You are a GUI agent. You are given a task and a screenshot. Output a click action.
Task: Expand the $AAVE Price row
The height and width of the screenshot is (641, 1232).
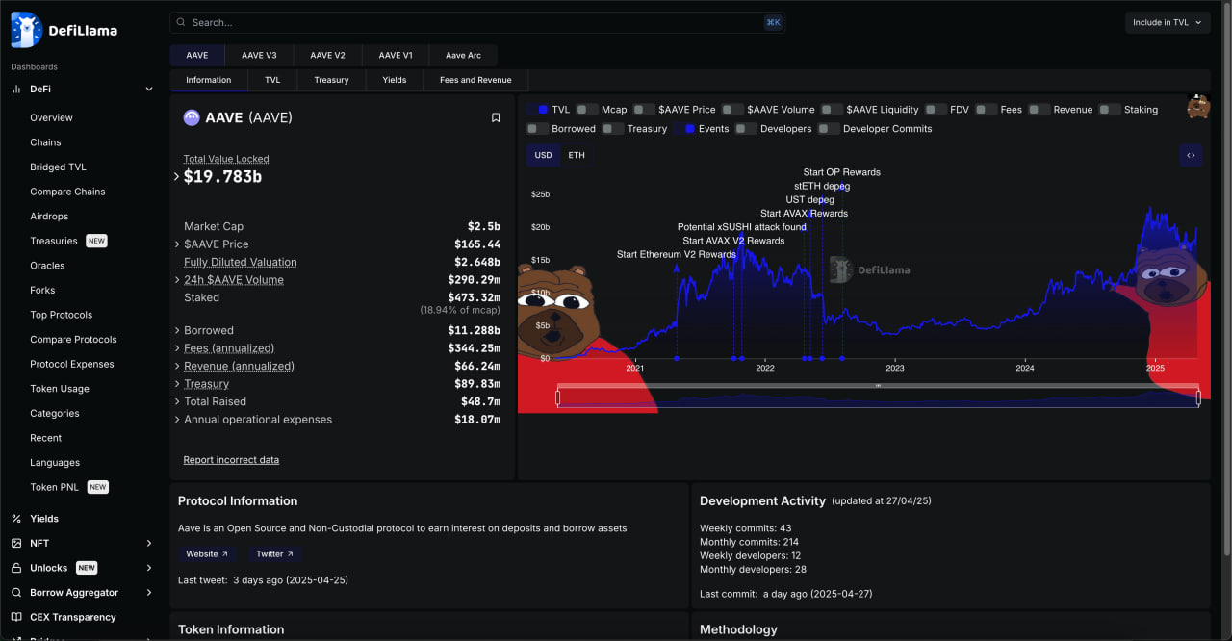point(177,244)
